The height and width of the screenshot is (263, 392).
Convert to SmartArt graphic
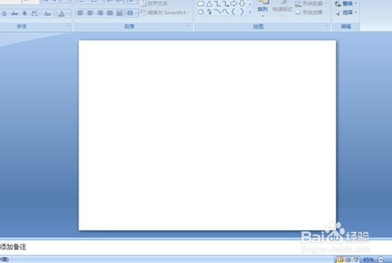[x=165, y=12]
